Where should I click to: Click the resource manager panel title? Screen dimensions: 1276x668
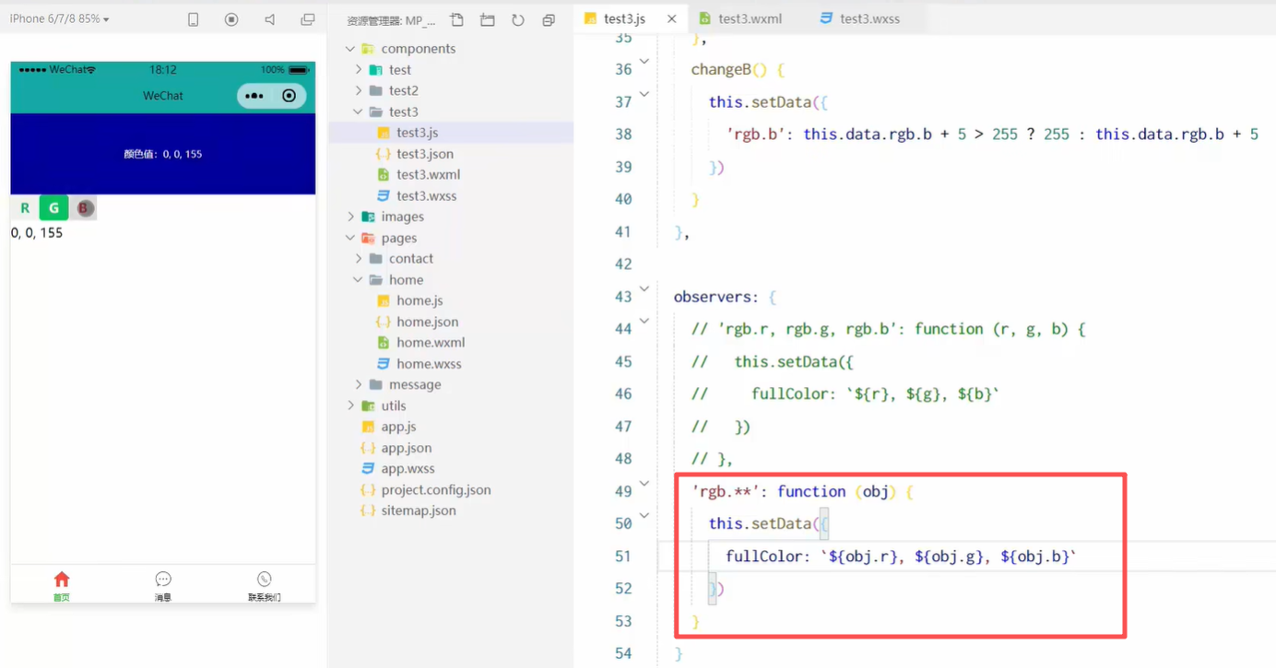click(x=391, y=20)
